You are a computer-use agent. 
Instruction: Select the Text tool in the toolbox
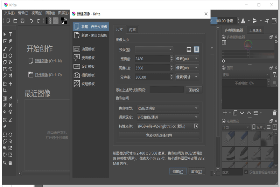pyautogui.click(x=10, y=34)
